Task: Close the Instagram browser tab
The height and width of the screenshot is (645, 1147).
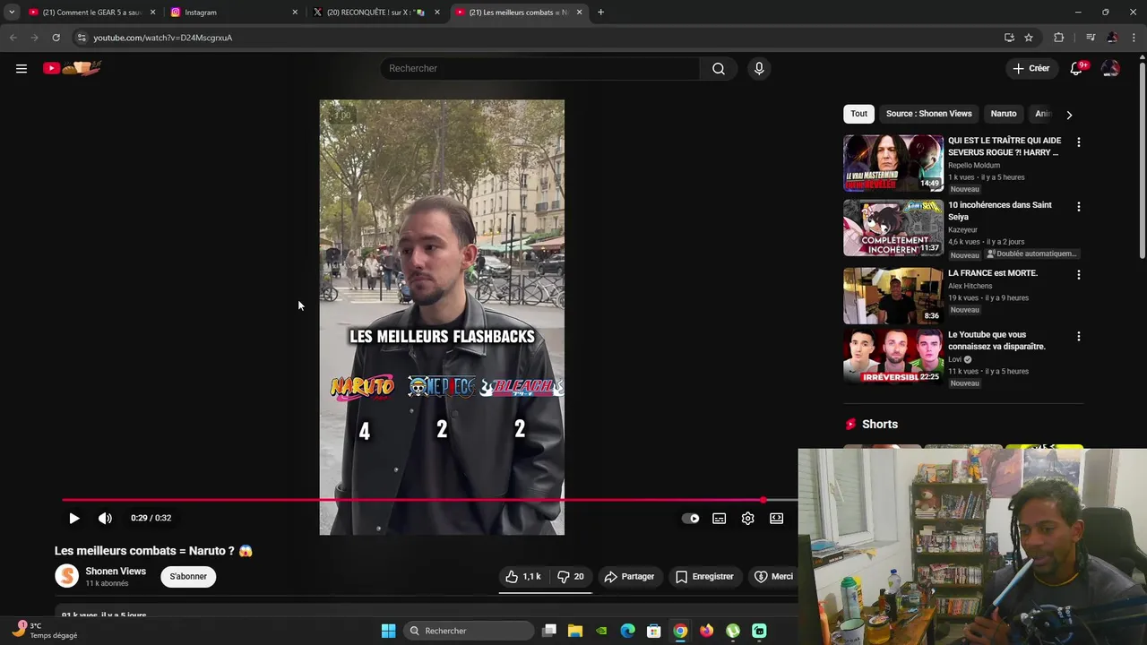Action: pos(295,13)
